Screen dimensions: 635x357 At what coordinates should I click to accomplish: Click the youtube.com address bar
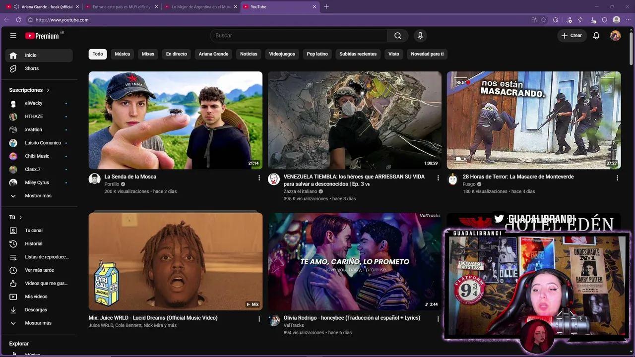(278, 20)
